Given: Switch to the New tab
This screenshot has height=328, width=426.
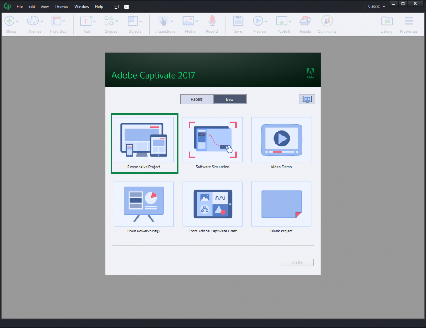Looking at the screenshot, I should [230, 99].
